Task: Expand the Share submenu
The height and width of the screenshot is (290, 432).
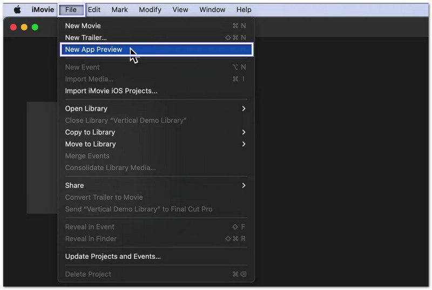Action: (75, 185)
